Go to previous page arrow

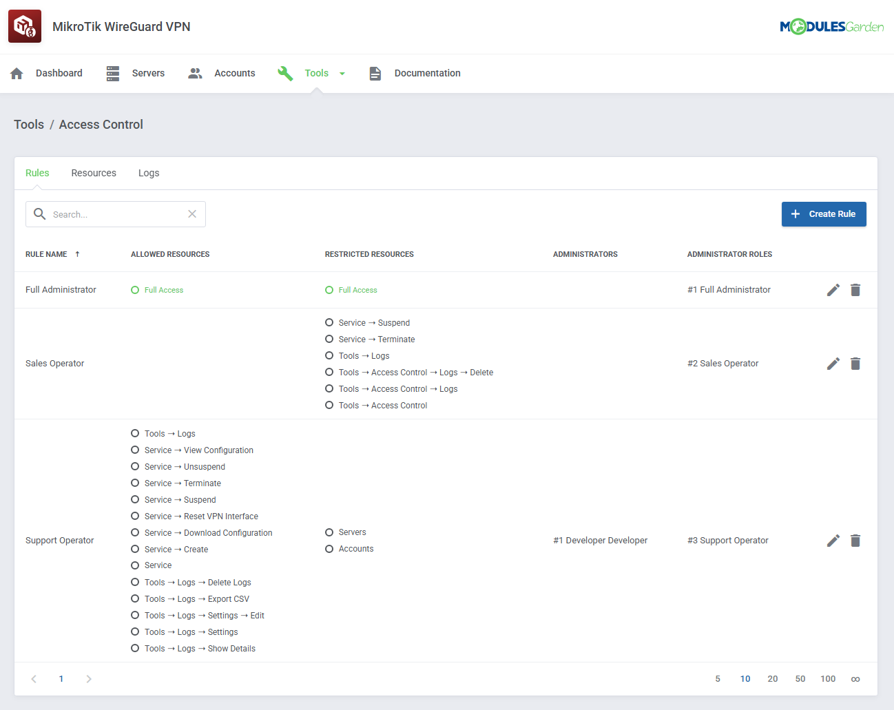click(x=34, y=679)
